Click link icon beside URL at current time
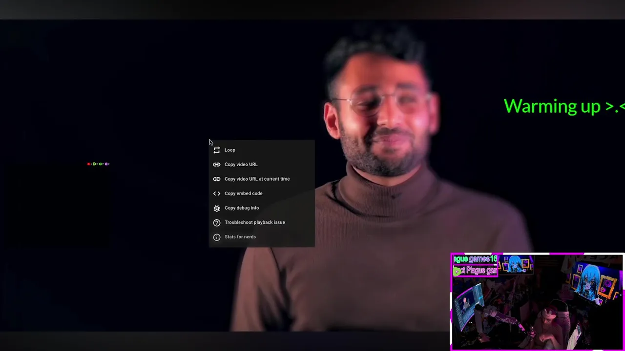The width and height of the screenshot is (625, 351). (217, 179)
